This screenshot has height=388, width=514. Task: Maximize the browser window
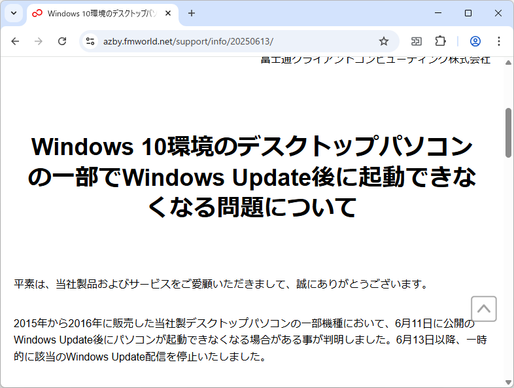pyautogui.click(x=468, y=13)
